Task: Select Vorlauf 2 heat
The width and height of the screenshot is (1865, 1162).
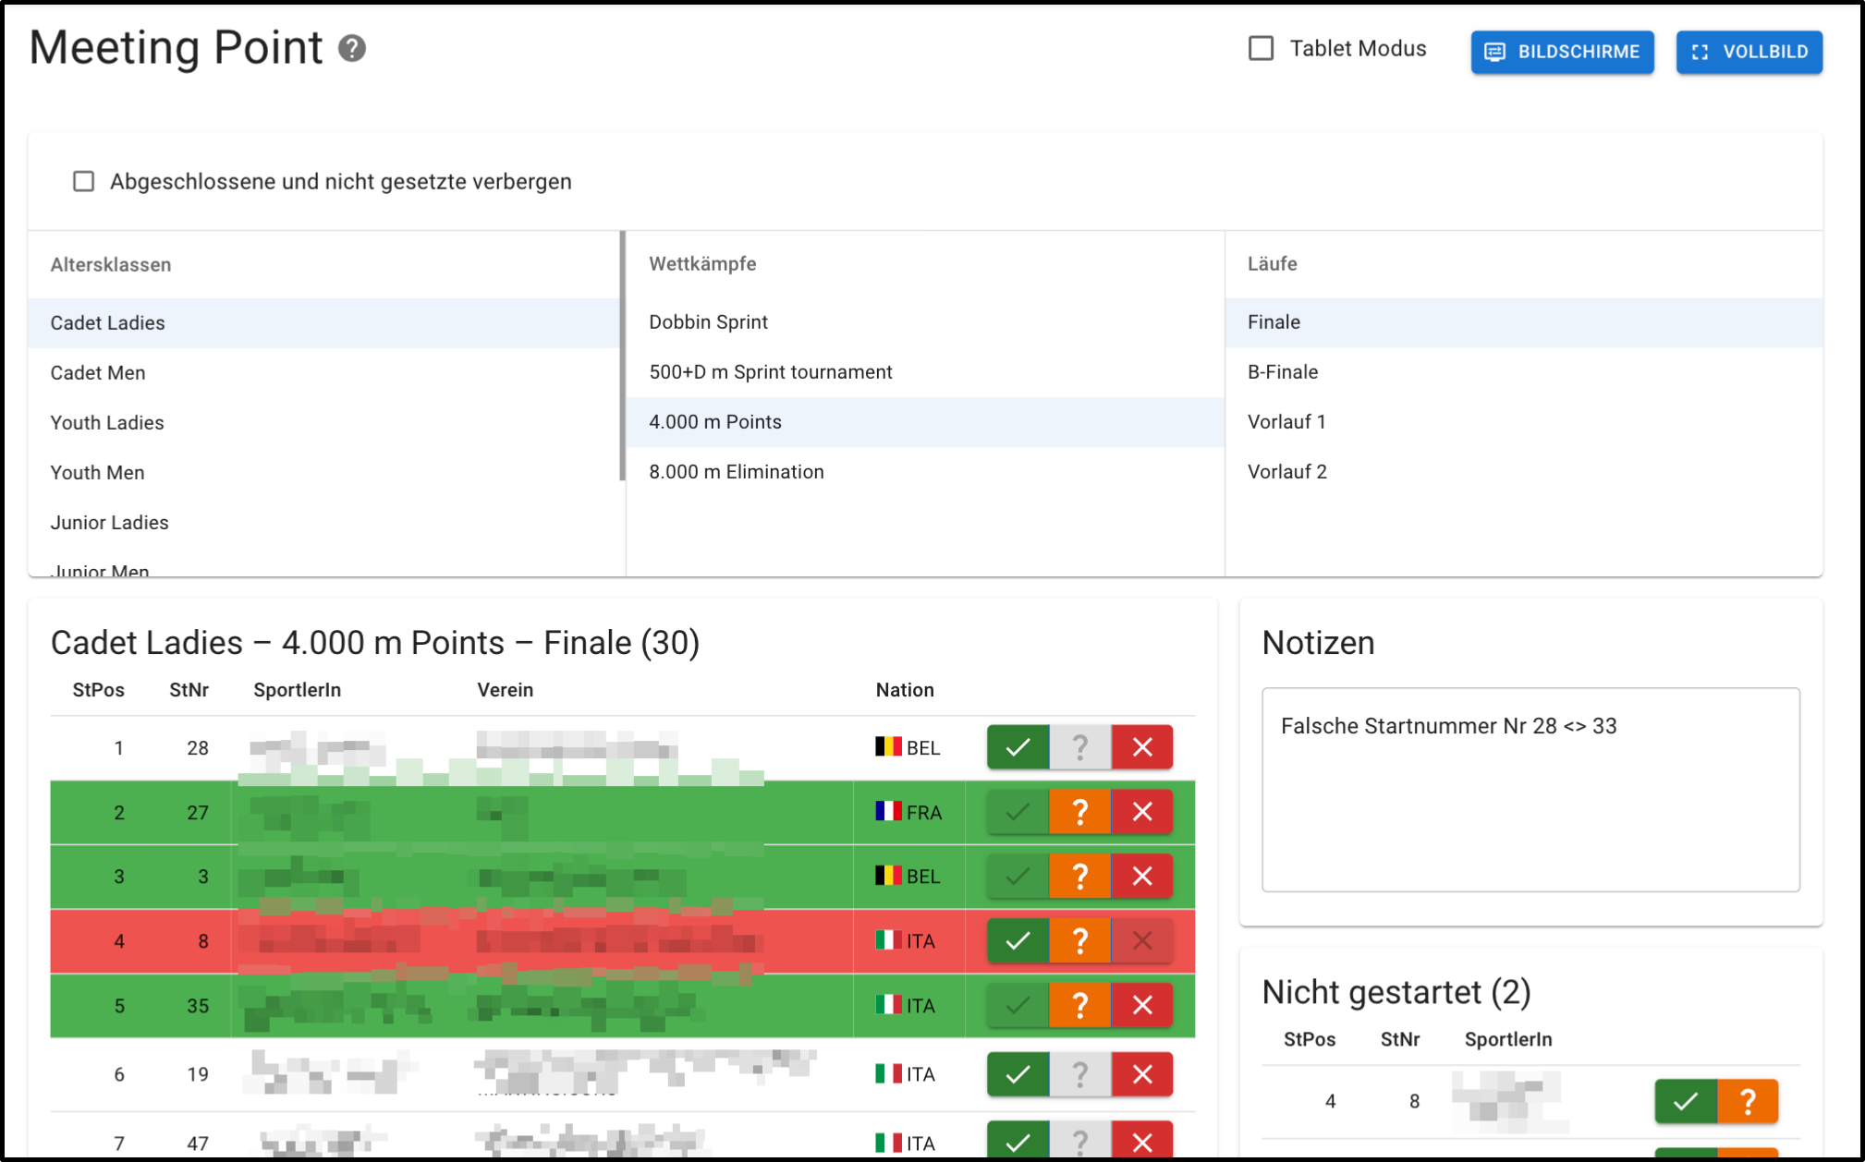Action: tap(1524, 471)
